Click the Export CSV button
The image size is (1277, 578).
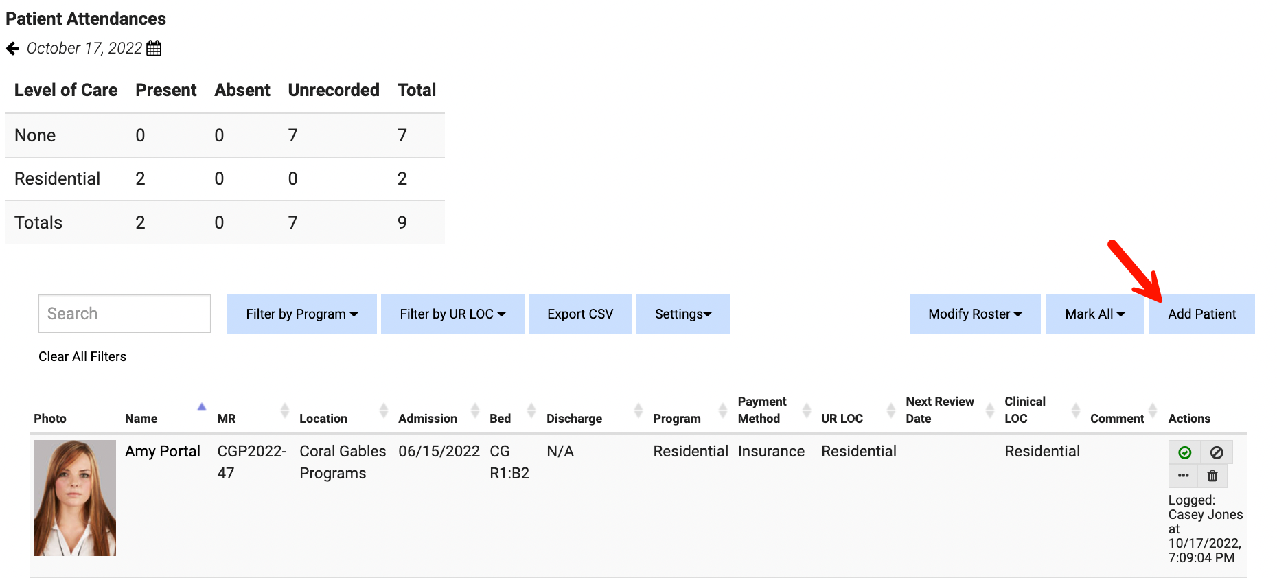tap(579, 314)
